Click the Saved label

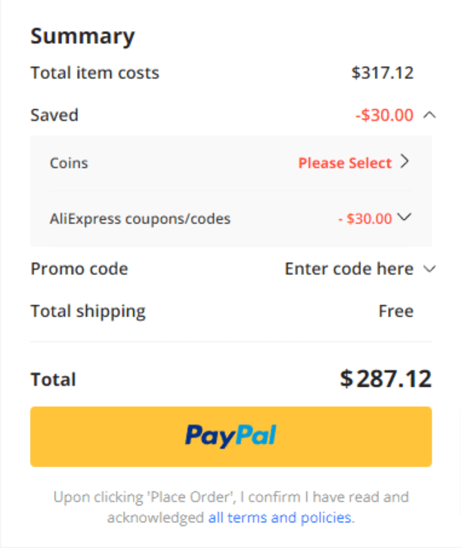coord(55,115)
